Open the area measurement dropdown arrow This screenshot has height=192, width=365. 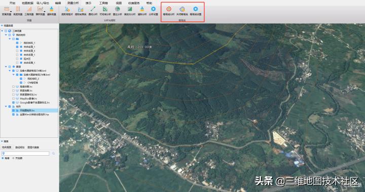coord(45,11)
